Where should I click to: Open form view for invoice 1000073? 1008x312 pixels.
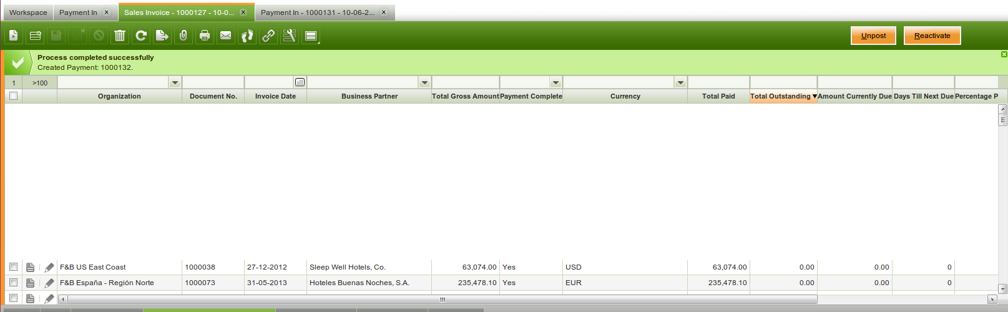point(30,283)
